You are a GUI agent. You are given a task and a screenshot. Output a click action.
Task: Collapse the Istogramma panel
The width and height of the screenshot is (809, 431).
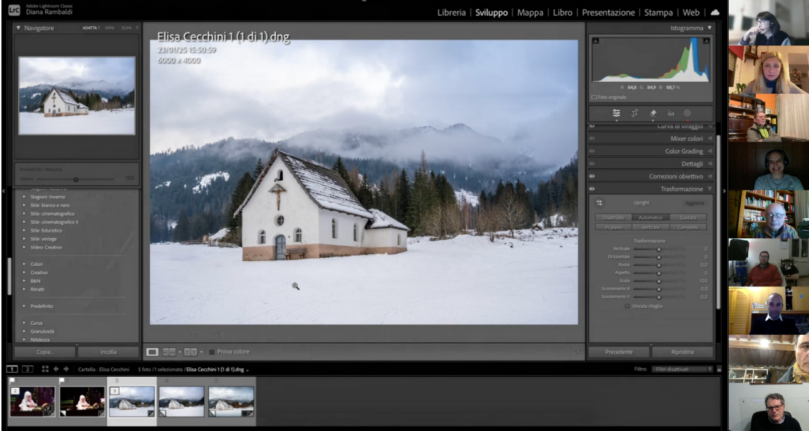point(709,28)
